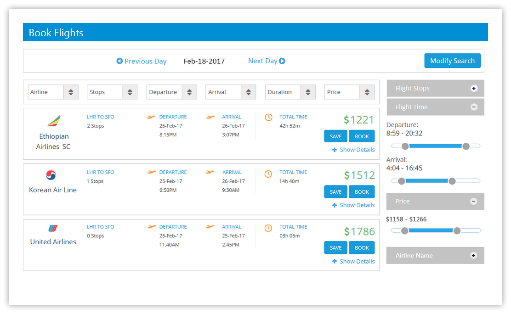Collapse the Price filter panel
The height and width of the screenshot is (314, 511).
(474, 201)
